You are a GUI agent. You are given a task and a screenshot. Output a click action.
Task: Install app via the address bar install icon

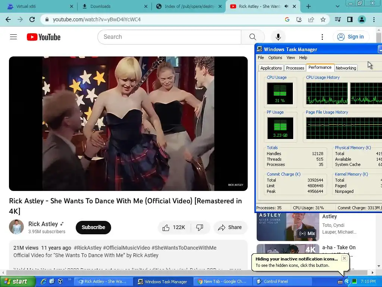[299, 19]
